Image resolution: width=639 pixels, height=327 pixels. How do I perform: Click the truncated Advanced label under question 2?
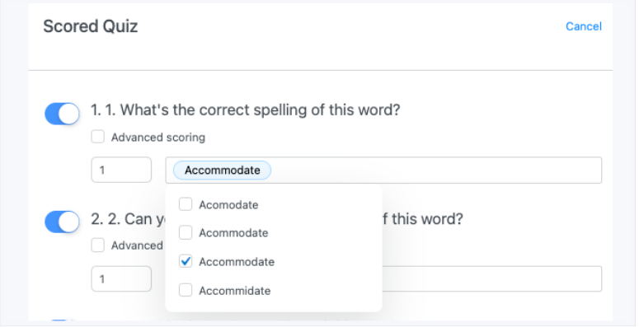click(138, 246)
